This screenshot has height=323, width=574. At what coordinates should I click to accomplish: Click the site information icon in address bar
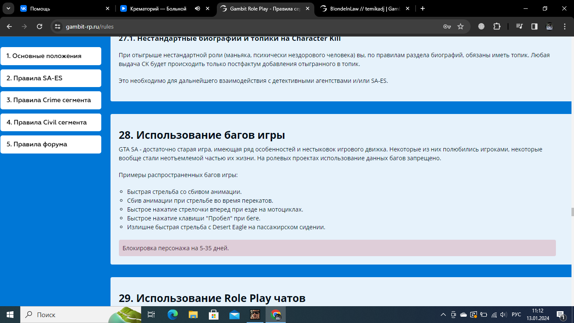58,26
